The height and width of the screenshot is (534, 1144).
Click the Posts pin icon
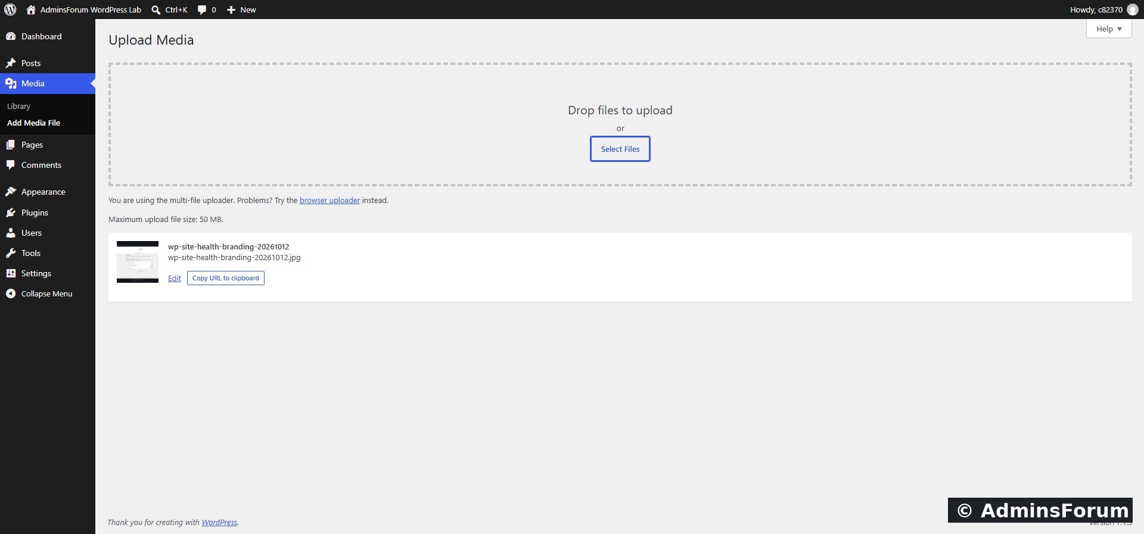(x=11, y=63)
